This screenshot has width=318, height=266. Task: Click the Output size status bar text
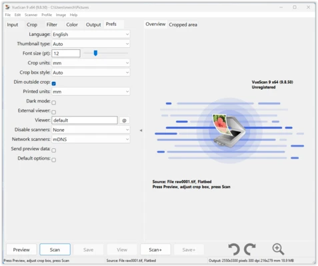[x=251, y=261]
